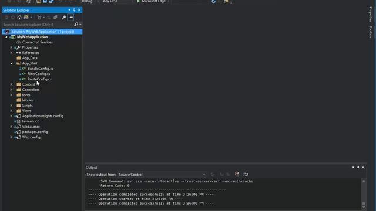Click the Views folder icon
376x211 pixels.
19,111
